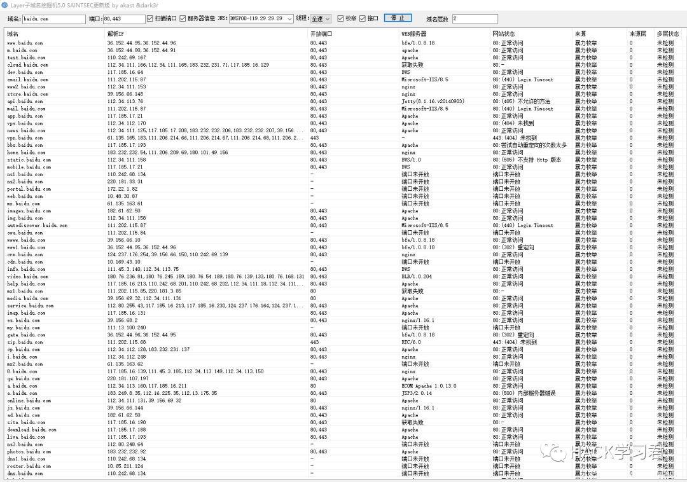Select the video.baidu.com row
The width and height of the screenshot is (687, 482).
point(343,276)
